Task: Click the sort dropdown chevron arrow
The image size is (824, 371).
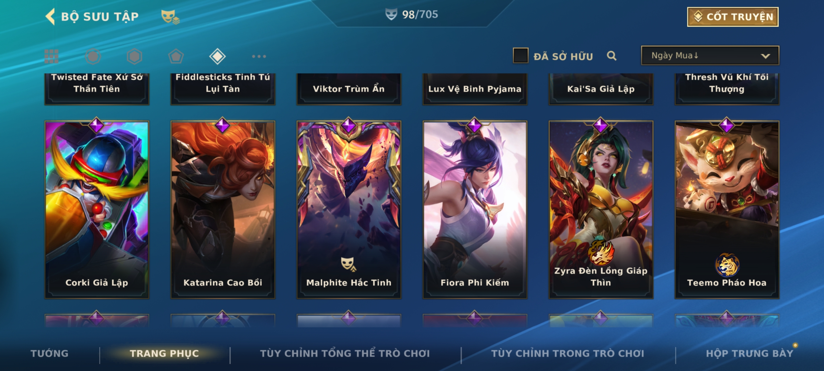Action: click(765, 56)
